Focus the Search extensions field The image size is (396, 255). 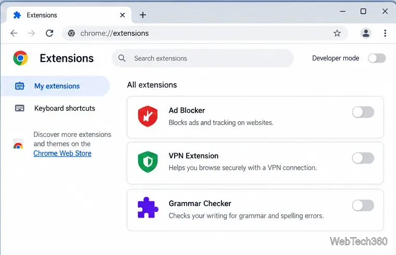[203, 58]
